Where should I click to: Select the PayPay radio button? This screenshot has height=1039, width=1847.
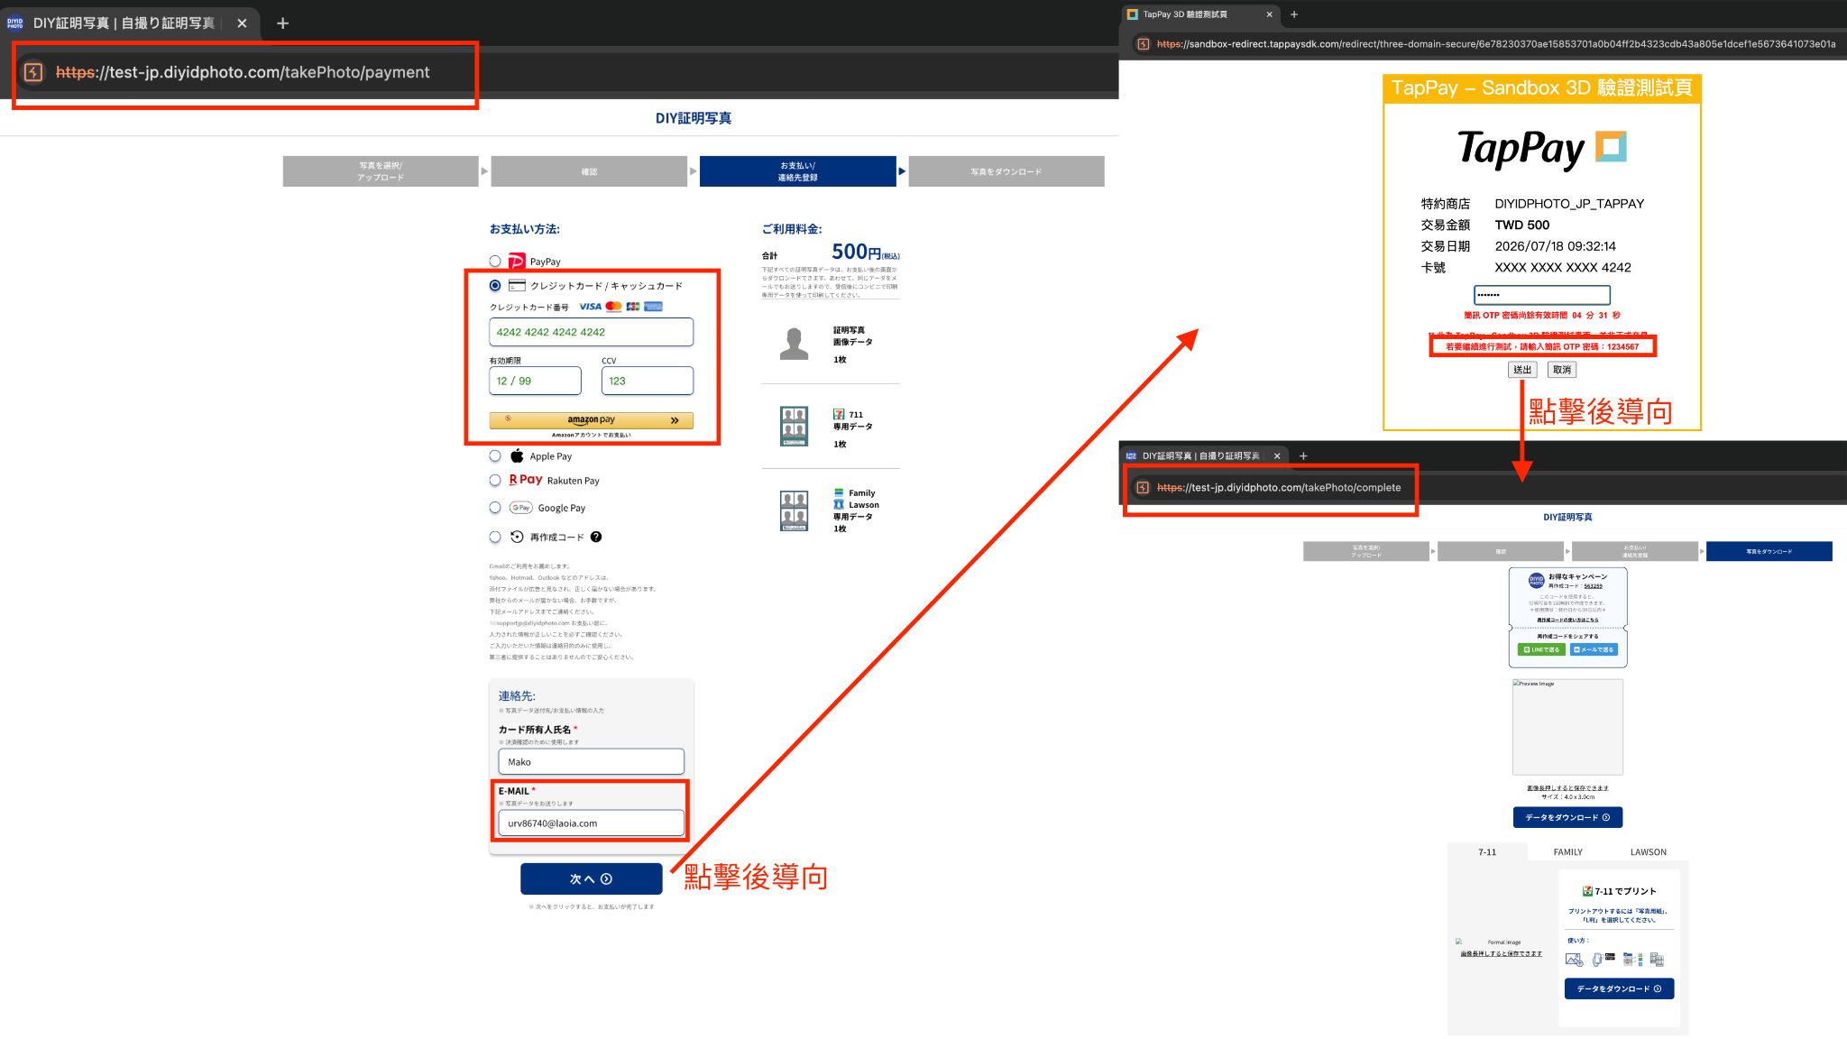[495, 262]
